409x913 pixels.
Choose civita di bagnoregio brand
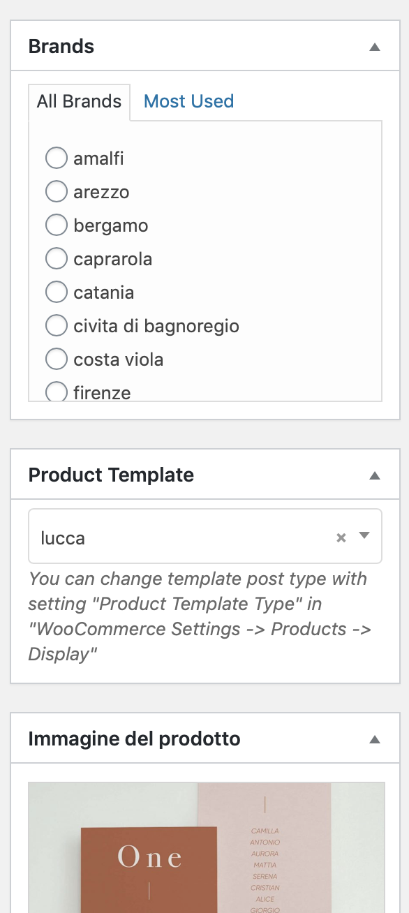[x=57, y=325]
